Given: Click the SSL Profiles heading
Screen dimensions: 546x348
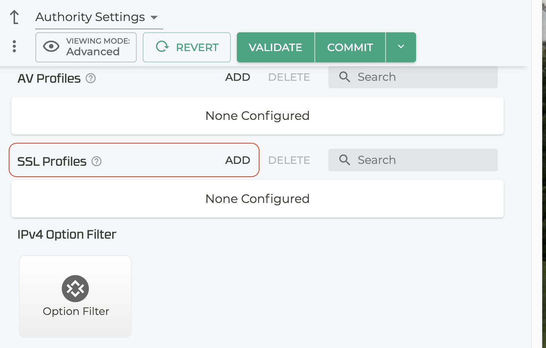Looking at the screenshot, I should coord(52,162).
